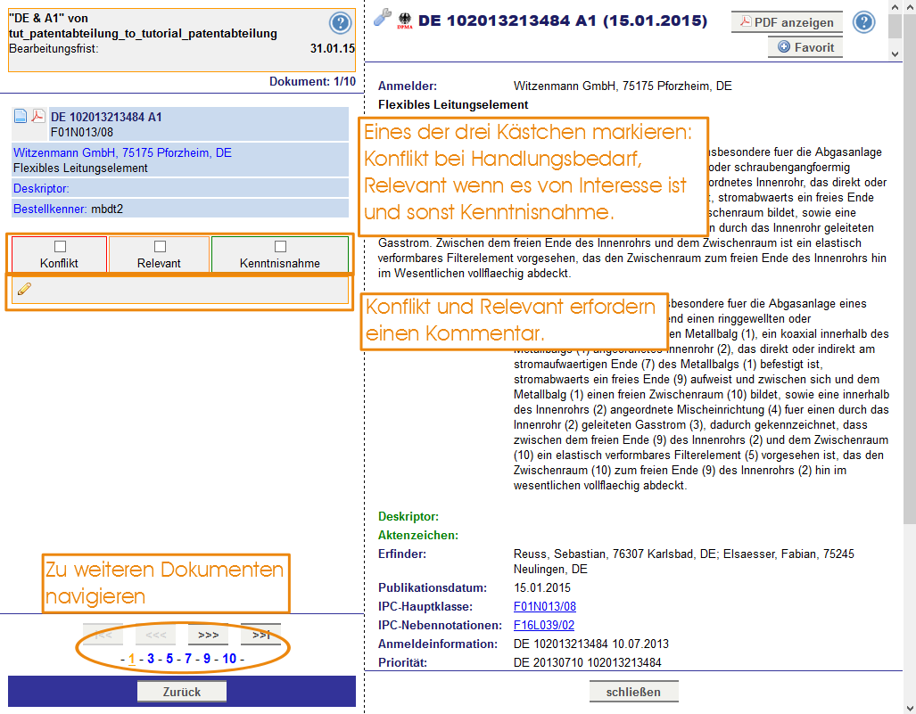The image size is (916, 714).
Task: Click the Zurück button
Action: point(182,692)
